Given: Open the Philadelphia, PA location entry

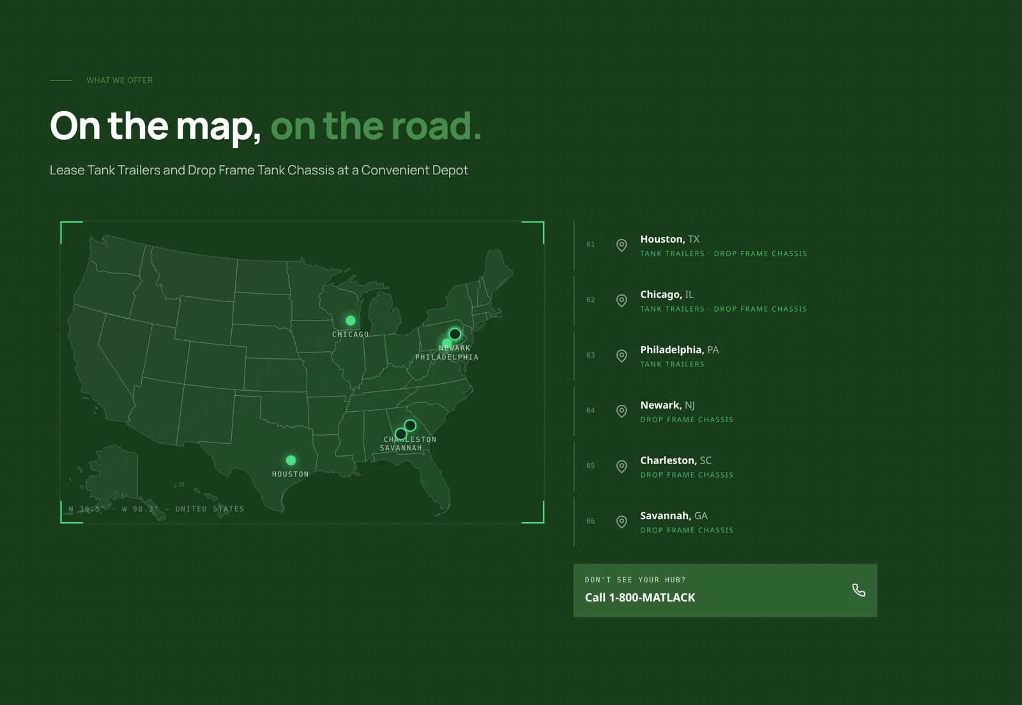Looking at the screenshot, I should [x=726, y=356].
